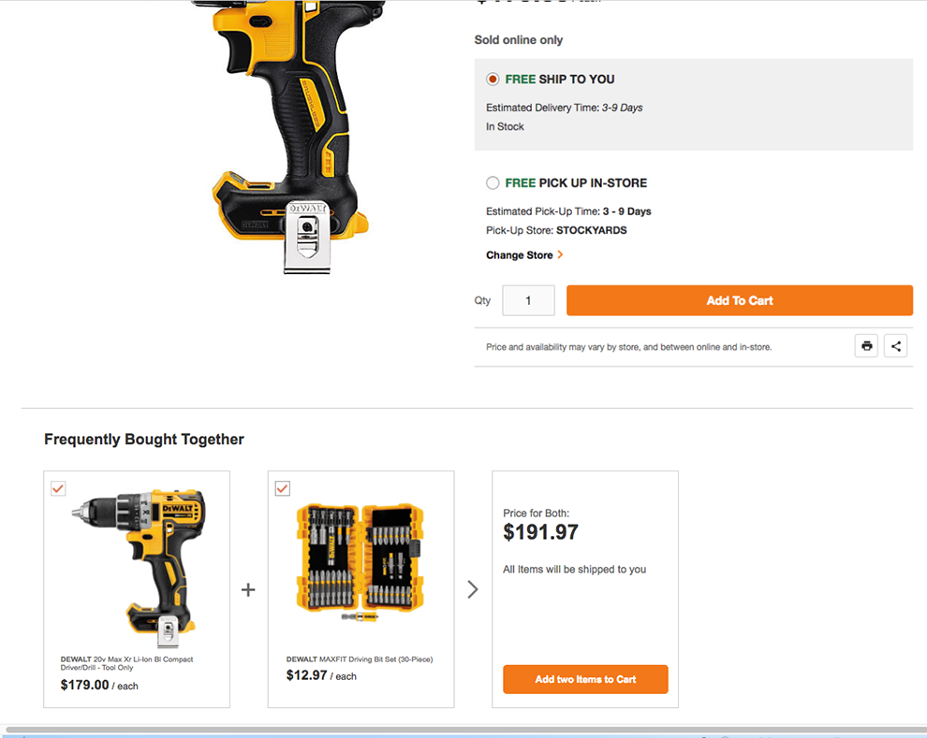927x738 pixels.
Task: Select Free Pick Up In-Store radio button
Action: click(493, 183)
